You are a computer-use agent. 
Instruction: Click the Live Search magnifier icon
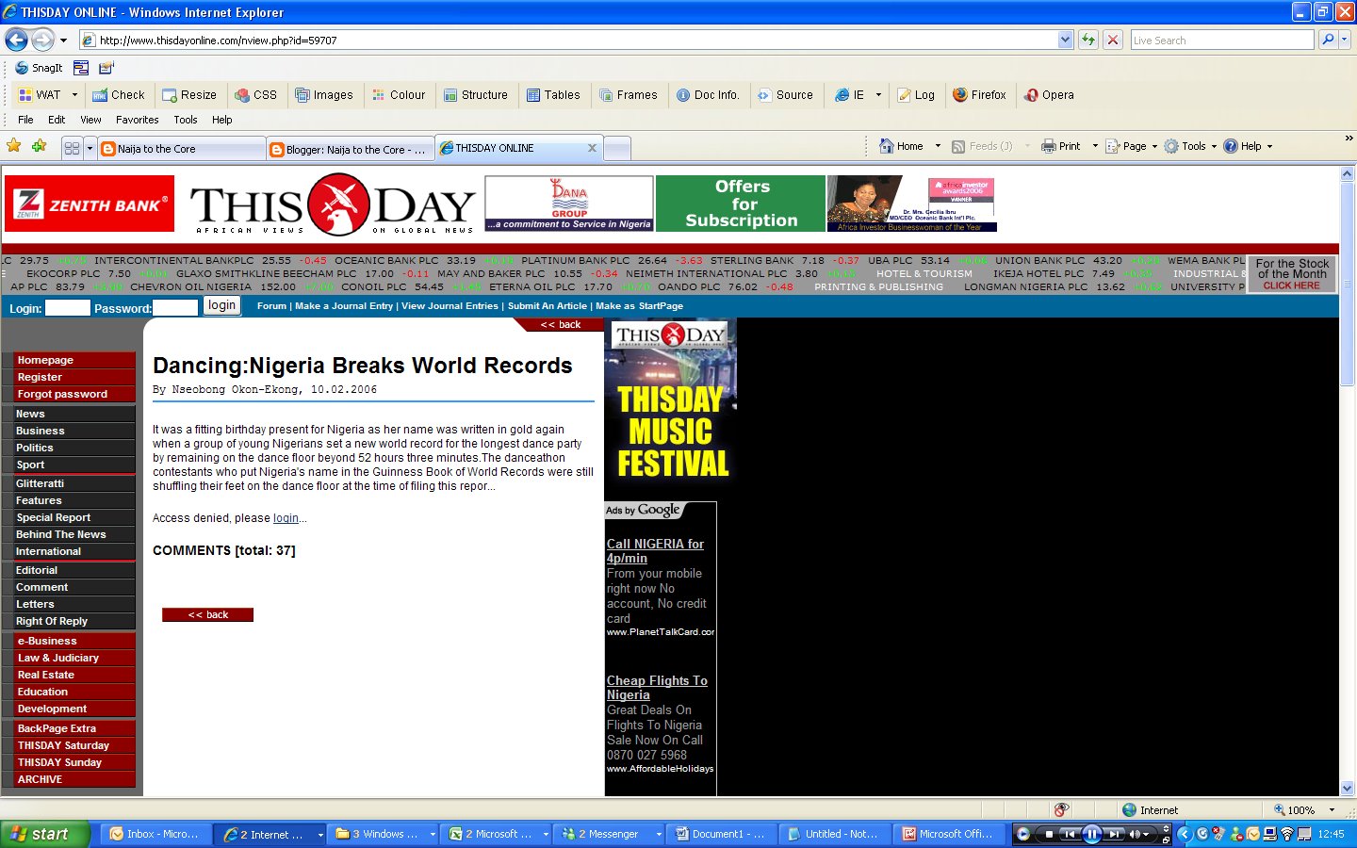coord(1328,40)
